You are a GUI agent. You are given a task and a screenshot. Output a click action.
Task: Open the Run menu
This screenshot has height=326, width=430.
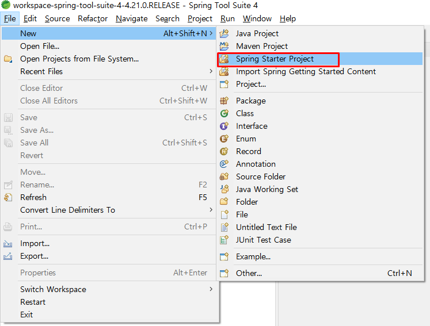227,18
